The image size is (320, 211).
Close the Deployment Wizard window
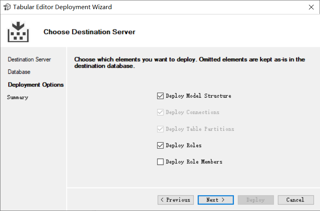pos(311,7)
